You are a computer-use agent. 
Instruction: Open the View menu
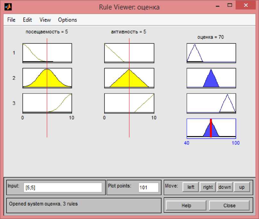pos(45,20)
